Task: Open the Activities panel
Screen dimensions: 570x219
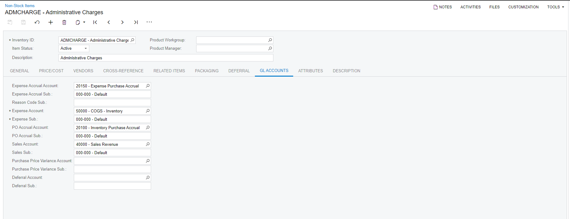Action: pos(471,7)
